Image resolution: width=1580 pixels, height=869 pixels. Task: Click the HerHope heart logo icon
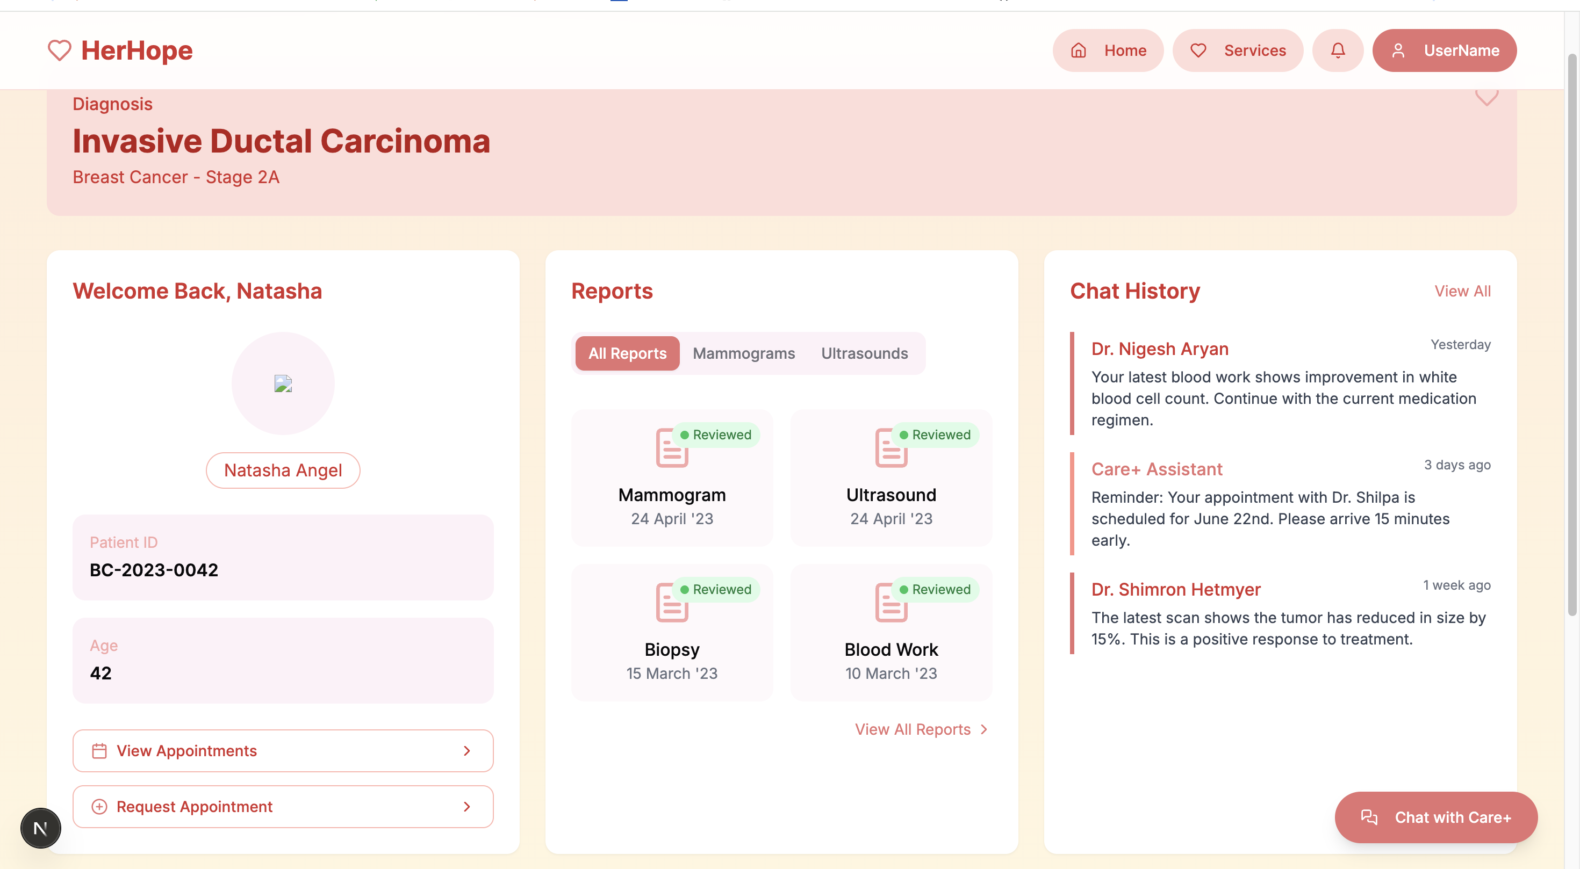coord(60,50)
